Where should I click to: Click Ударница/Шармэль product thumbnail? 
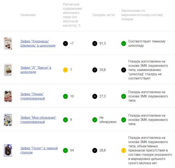click(x=8, y=44)
